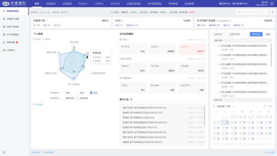
Task: Click the bell icon for 重要提醒
Action: coord(4,42)
